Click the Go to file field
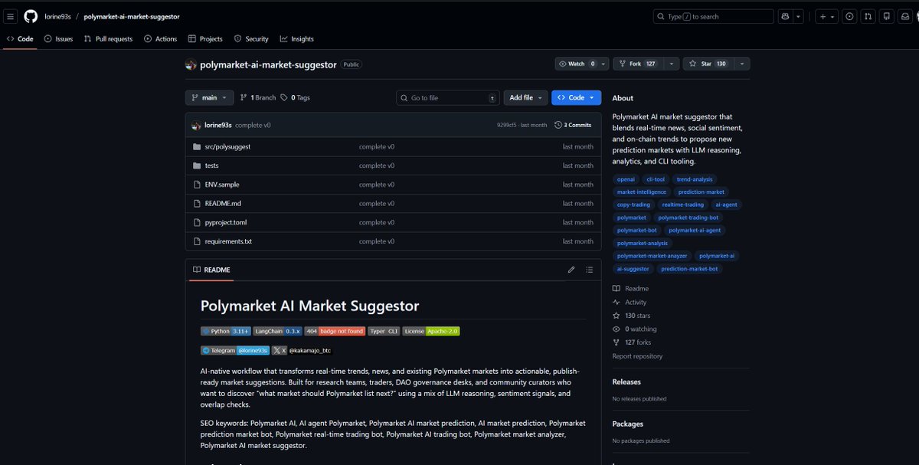This screenshot has height=465, width=919. [x=448, y=98]
